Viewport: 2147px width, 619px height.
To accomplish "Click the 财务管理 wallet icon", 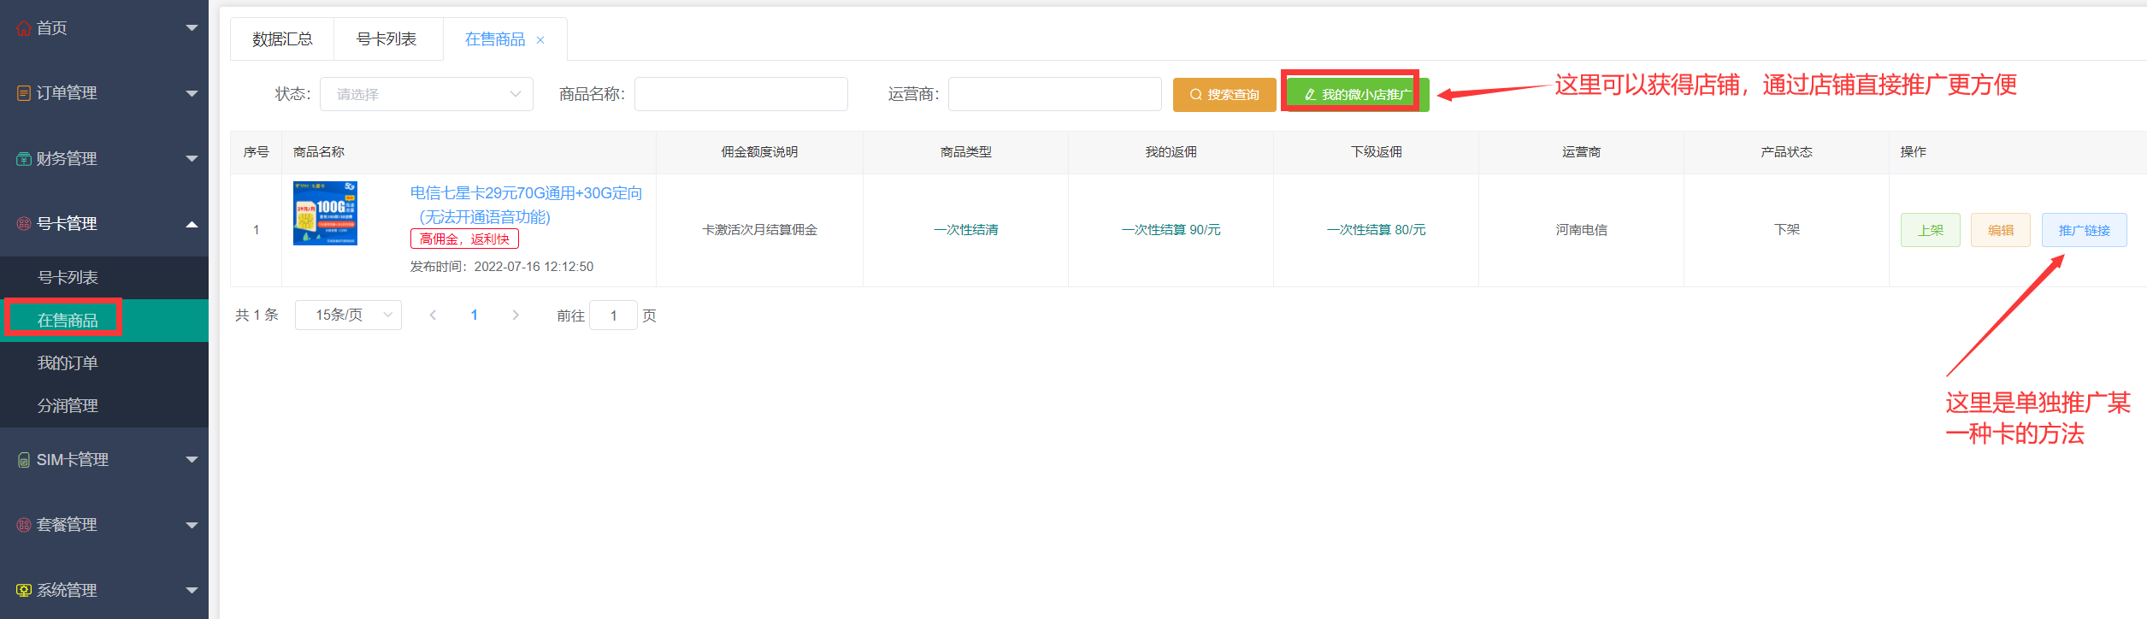I will click(24, 159).
